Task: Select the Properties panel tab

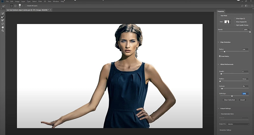Action: click(x=221, y=11)
